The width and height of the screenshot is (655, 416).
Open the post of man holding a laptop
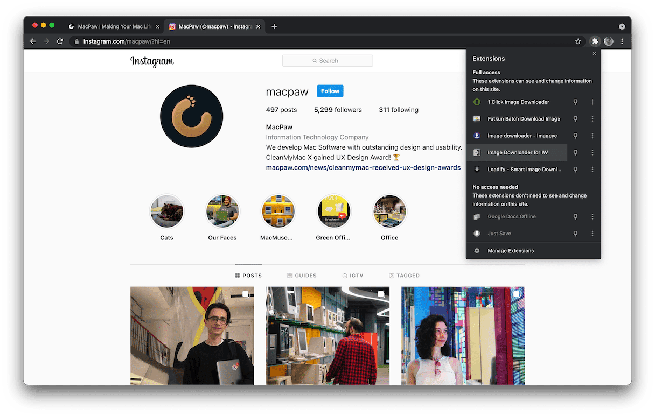click(x=192, y=336)
